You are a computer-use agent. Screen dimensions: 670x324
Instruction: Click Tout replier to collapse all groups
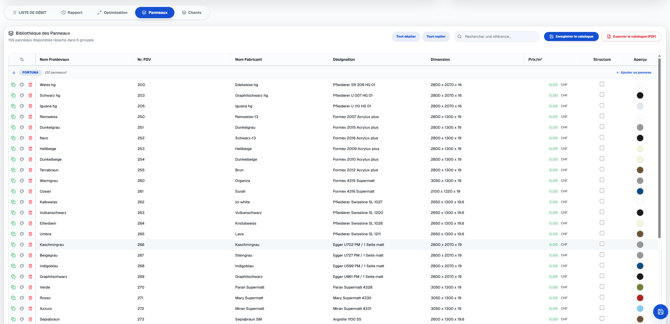[x=436, y=37]
